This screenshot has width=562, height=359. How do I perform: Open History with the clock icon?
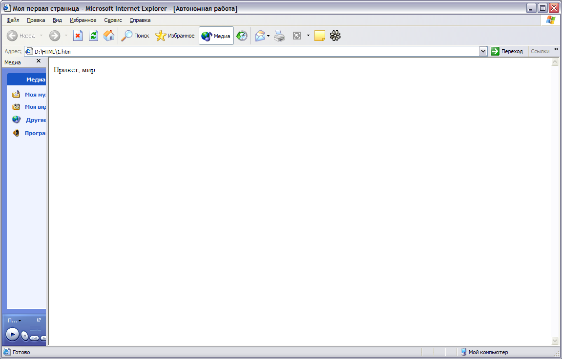coord(242,36)
